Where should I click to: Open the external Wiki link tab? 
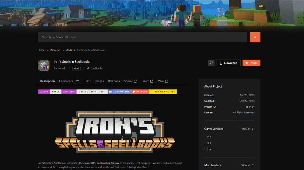click(163, 81)
